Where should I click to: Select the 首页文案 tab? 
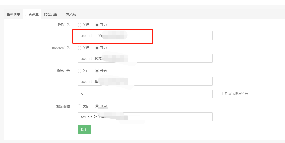[69, 14]
